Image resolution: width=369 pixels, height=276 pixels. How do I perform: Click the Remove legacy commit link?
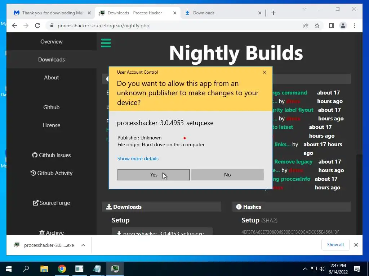point(293,162)
